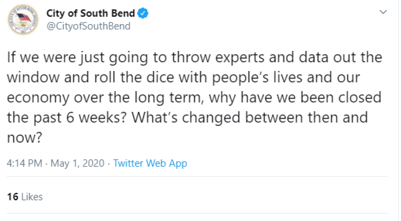Click the number 16 beside Likes
The width and height of the screenshot is (401, 221).
click(x=13, y=197)
